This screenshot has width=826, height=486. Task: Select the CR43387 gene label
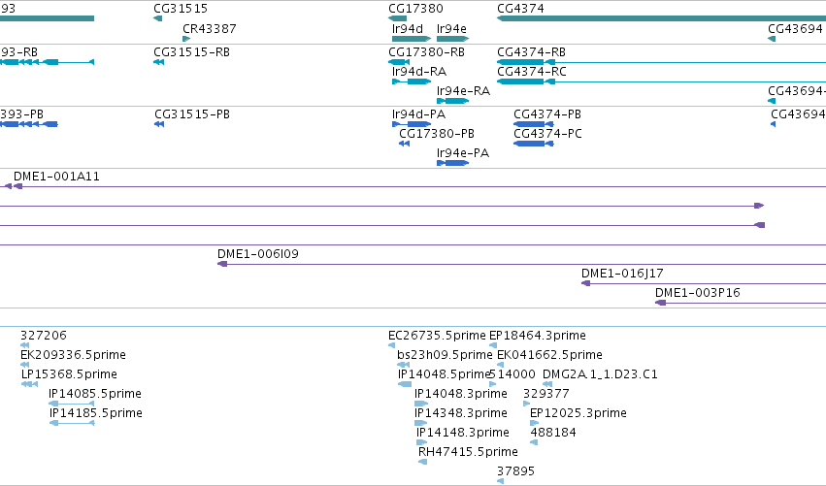(209, 29)
